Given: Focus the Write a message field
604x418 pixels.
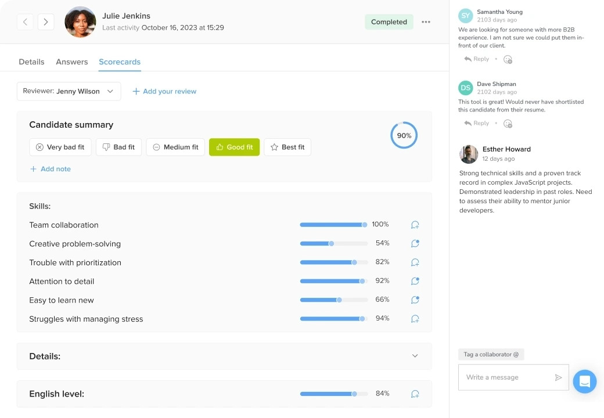Looking at the screenshot, I should [513, 377].
